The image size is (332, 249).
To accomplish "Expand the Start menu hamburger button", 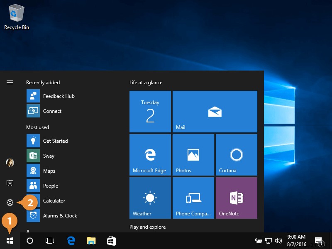I will pos(10,82).
